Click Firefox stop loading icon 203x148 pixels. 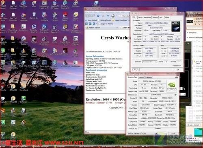(103, 16)
